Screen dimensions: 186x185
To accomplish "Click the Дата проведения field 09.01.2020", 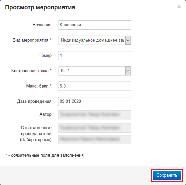I will point(95,101).
